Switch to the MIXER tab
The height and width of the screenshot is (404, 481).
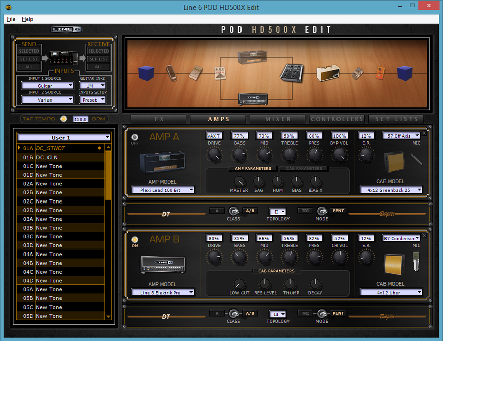pyautogui.click(x=277, y=119)
